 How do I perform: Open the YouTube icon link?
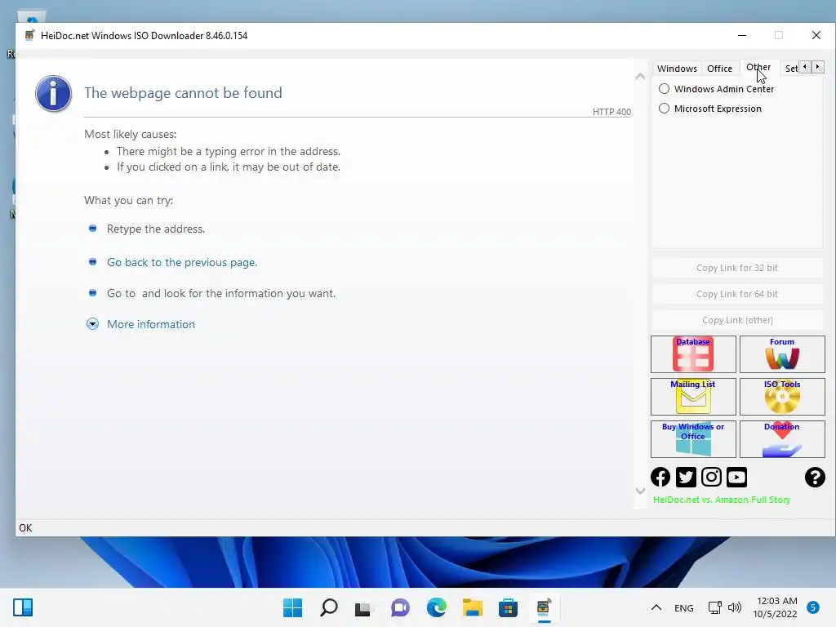[737, 477]
